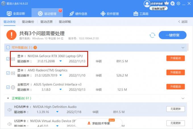
Task: Click 无需更新 for NVIDIA Virtual Audio Device
Action: tap(176, 123)
